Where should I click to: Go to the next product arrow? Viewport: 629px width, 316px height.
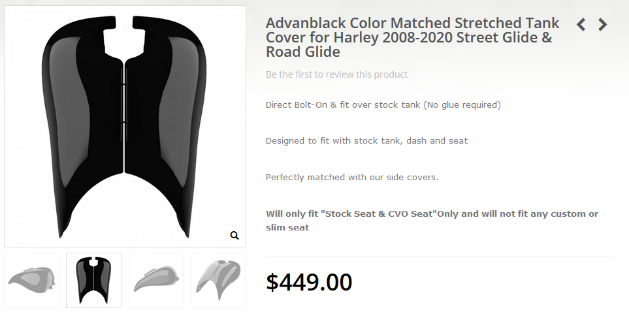602,25
